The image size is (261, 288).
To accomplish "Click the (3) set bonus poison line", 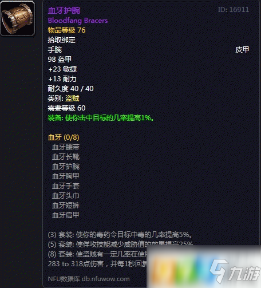I will (x=120, y=235).
